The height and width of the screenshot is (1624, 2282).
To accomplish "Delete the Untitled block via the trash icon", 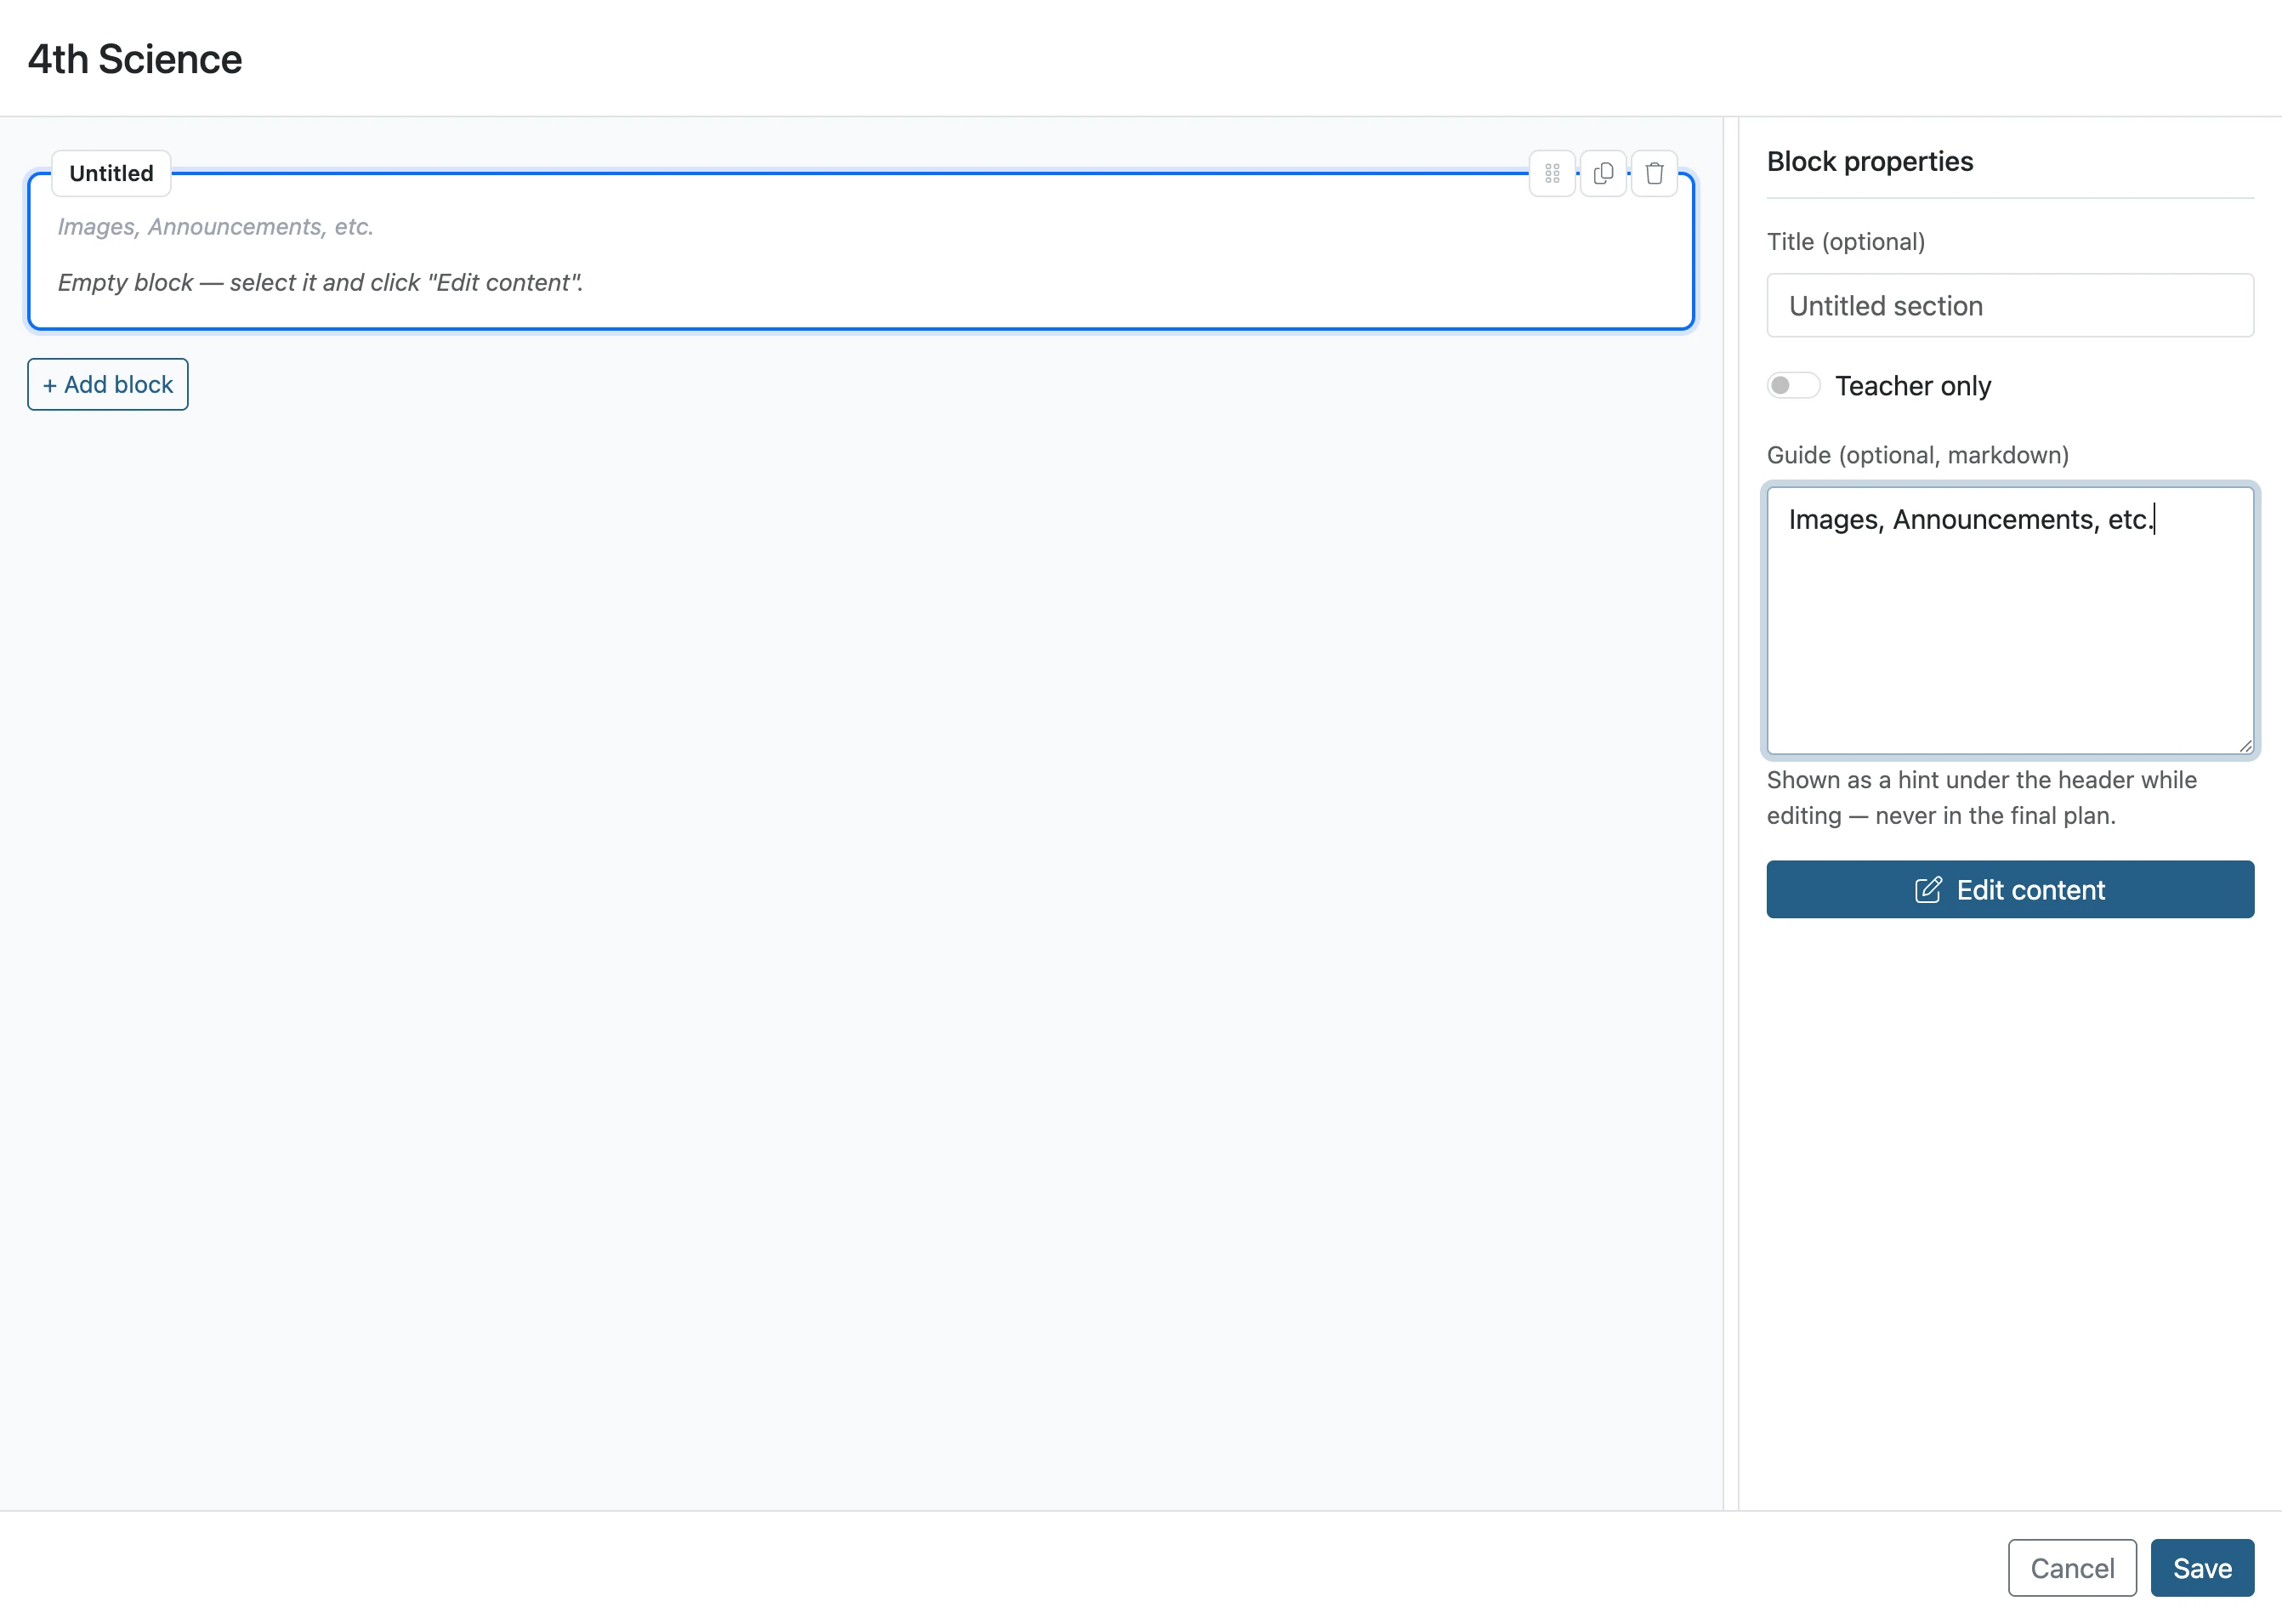I will pos(1654,174).
